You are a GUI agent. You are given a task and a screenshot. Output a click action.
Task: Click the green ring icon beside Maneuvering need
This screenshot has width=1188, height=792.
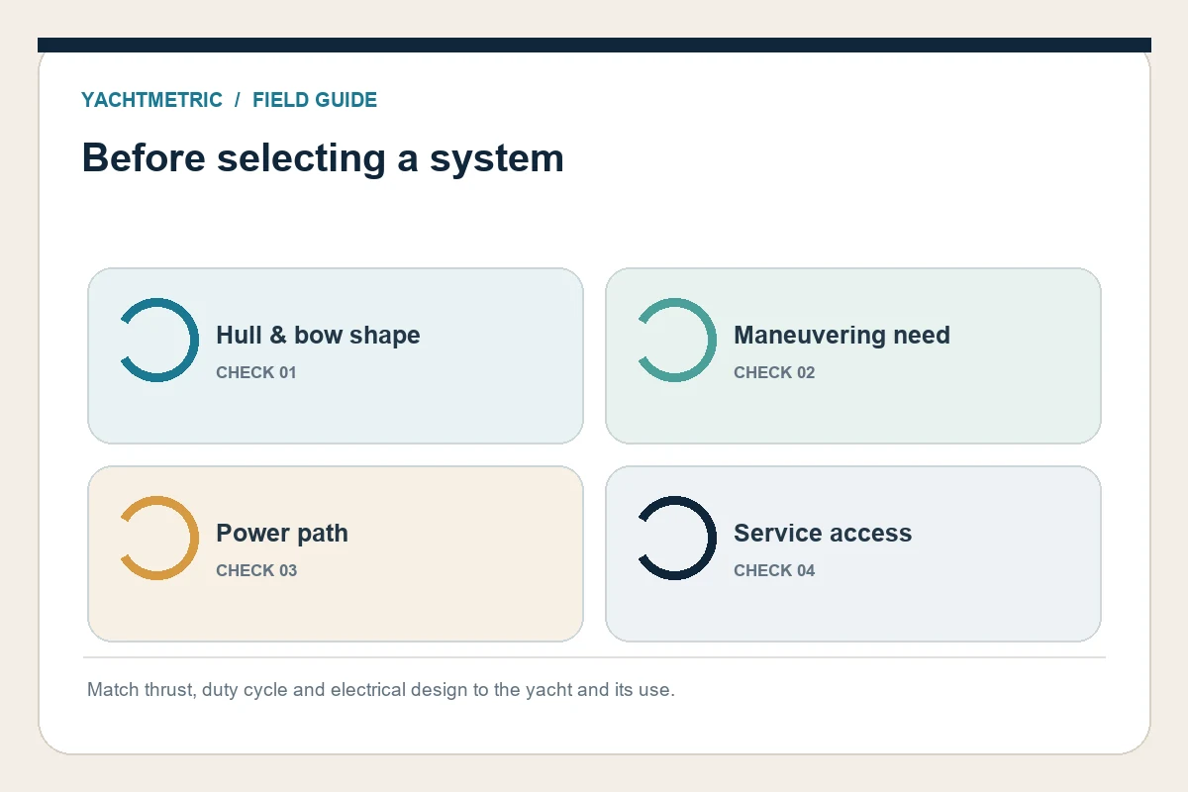(676, 340)
